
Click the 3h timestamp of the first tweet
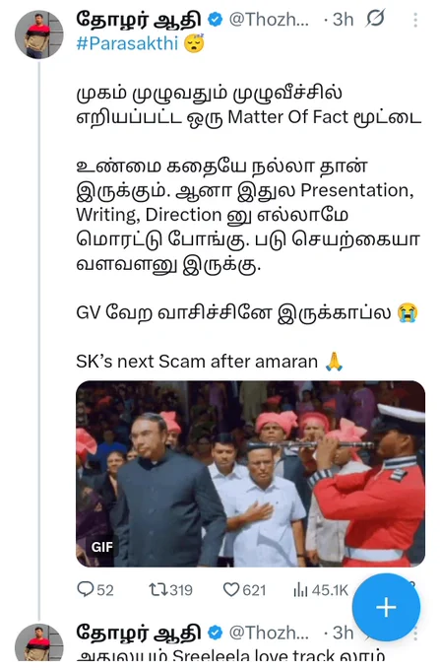[344, 20]
